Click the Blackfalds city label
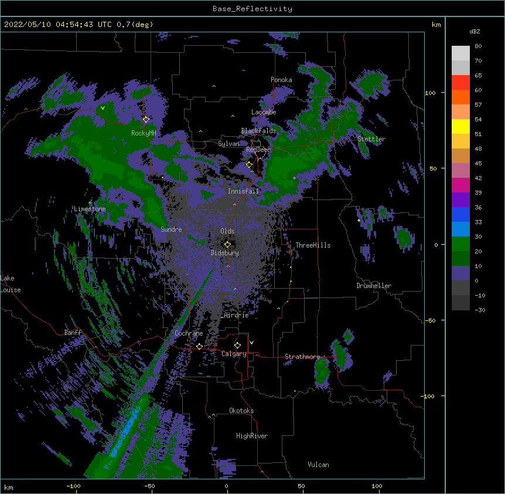 tap(258, 131)
